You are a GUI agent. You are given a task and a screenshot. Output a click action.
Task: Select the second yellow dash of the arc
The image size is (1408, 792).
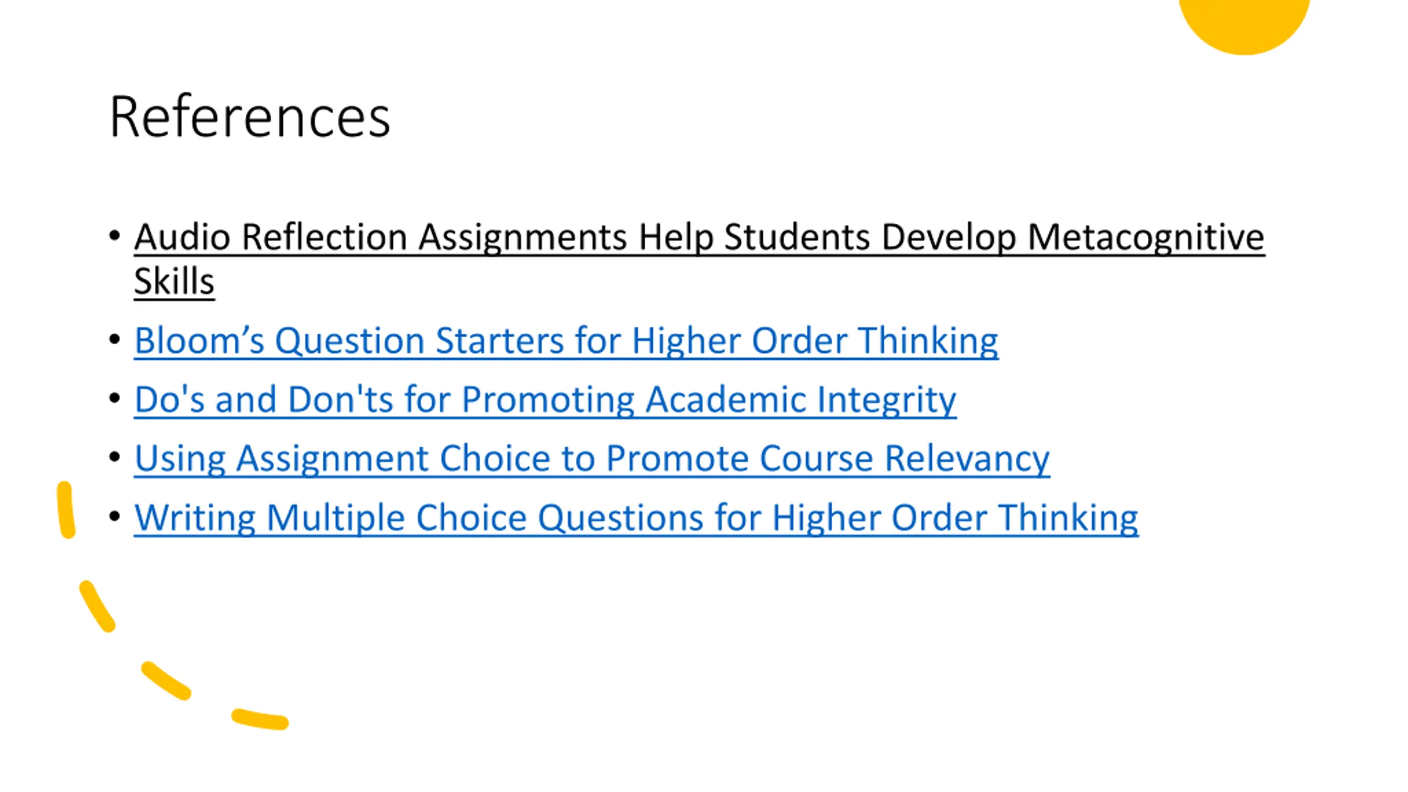pyautogui.click(x=97, y=606)
